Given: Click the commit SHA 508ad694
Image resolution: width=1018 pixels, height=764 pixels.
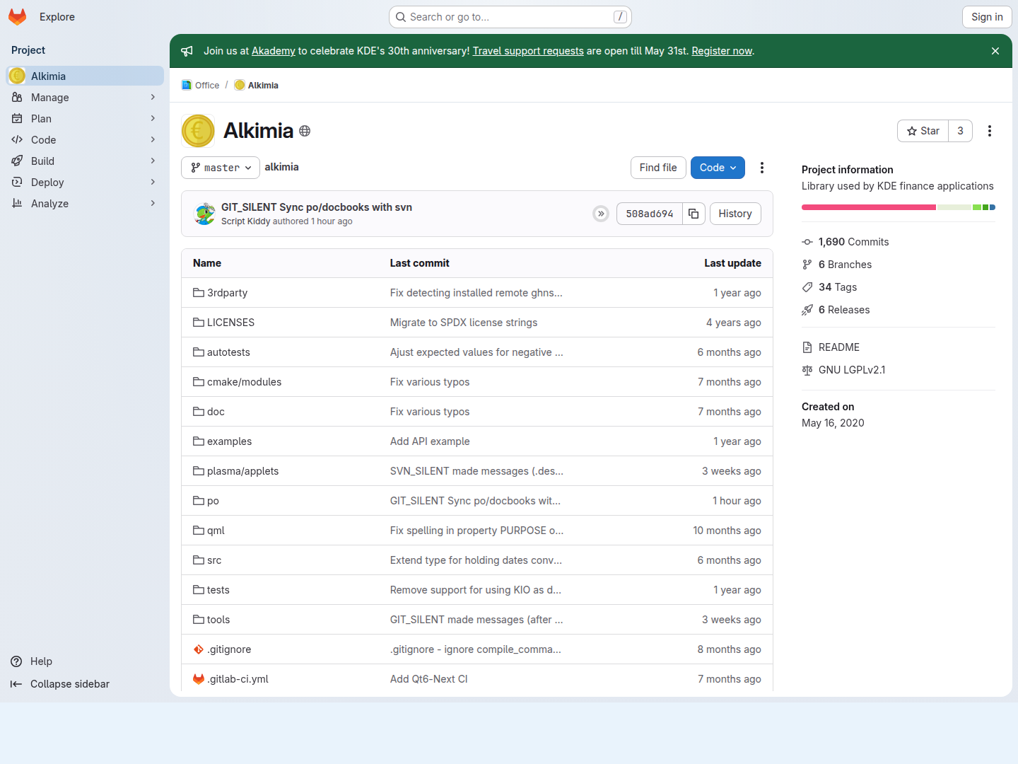Looking at the screenshot, I should click(x=650, y=214).
